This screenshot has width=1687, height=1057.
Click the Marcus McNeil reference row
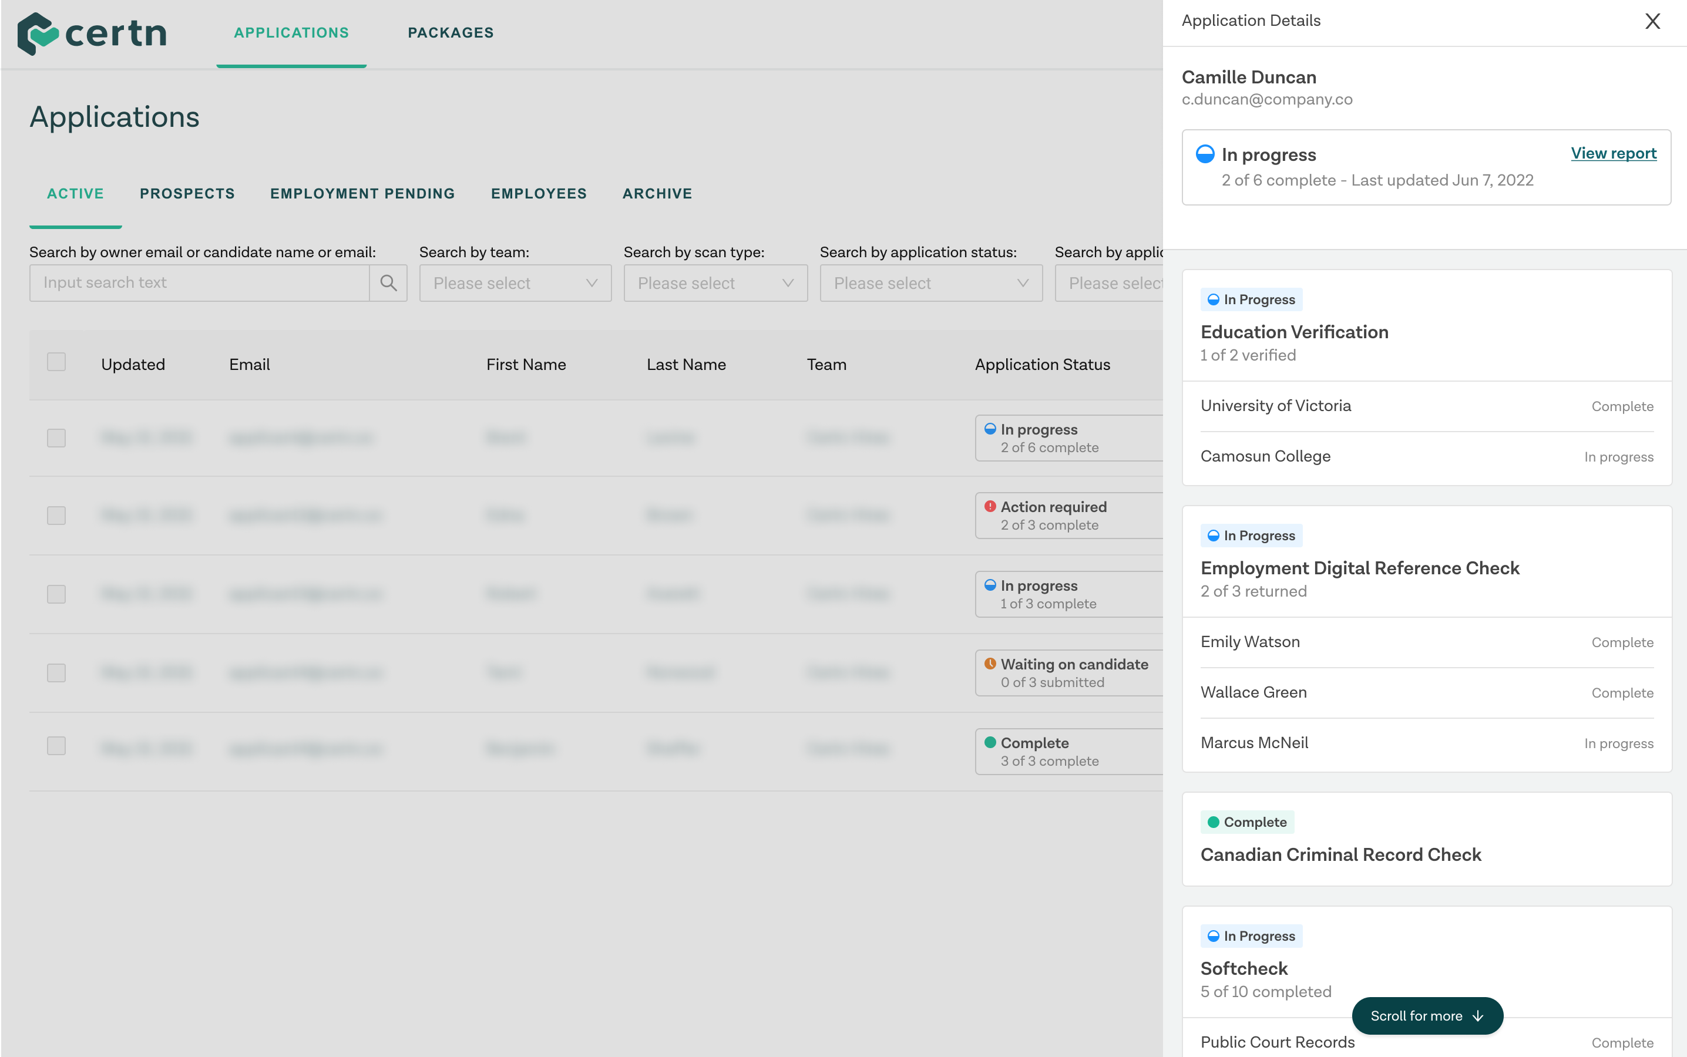[x=1427, y=743]
